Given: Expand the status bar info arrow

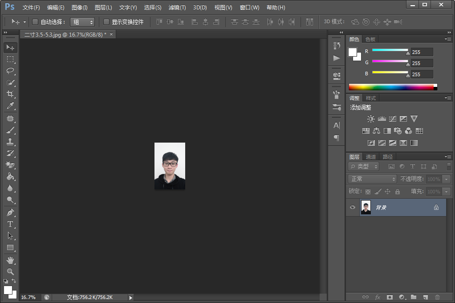Looking at the screenshot, I should (130, 298).
